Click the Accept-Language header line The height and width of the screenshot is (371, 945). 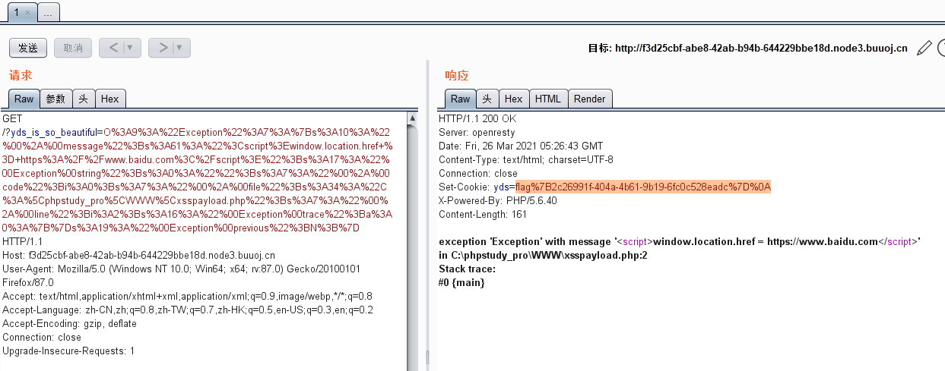pos(188,310)
